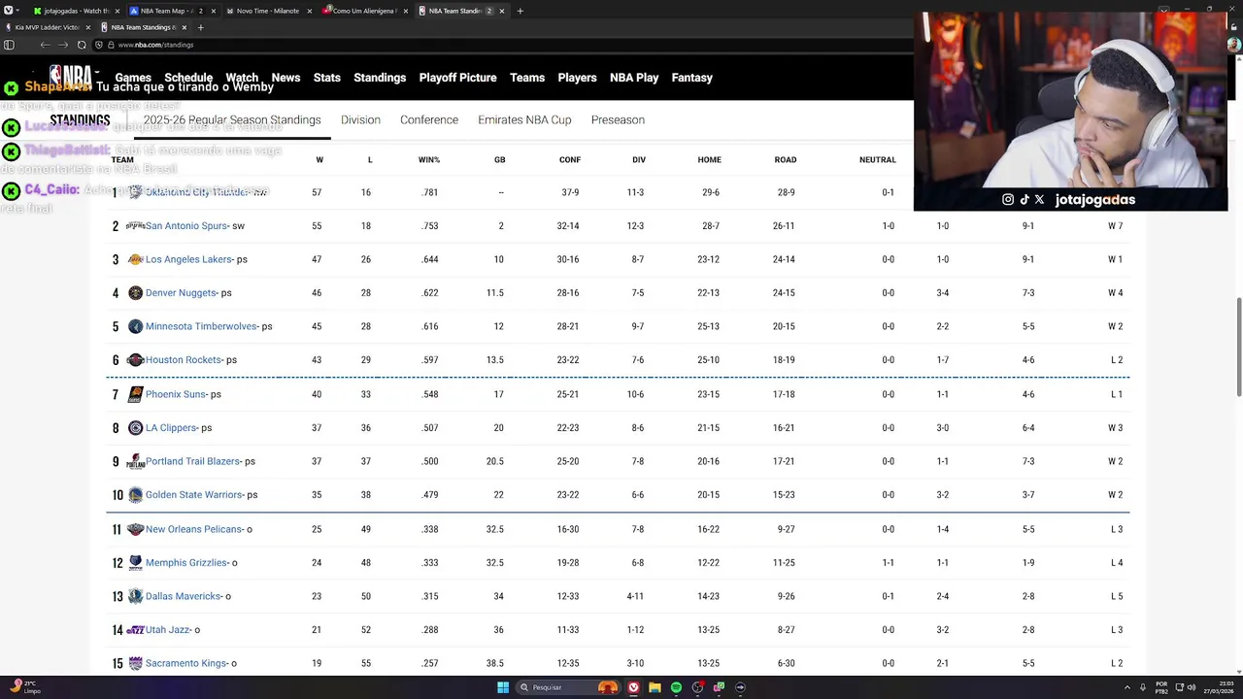Viewport: 1243px width, 699px height.
Task: Click the Houston Rockets team logo
Action: [x=135, y=360]
